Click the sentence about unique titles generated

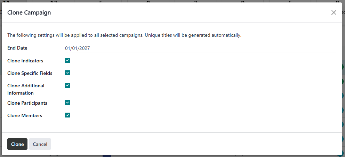124,35
